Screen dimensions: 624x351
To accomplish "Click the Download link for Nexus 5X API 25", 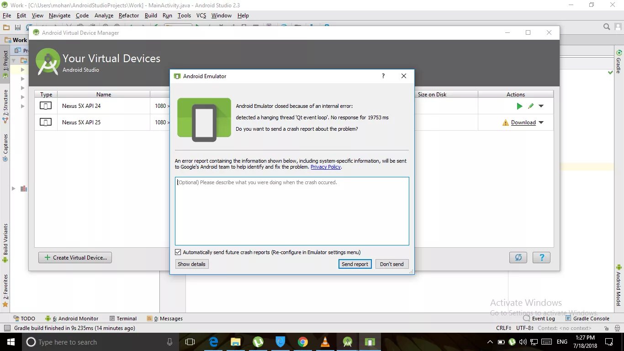I will click(524, 122).
